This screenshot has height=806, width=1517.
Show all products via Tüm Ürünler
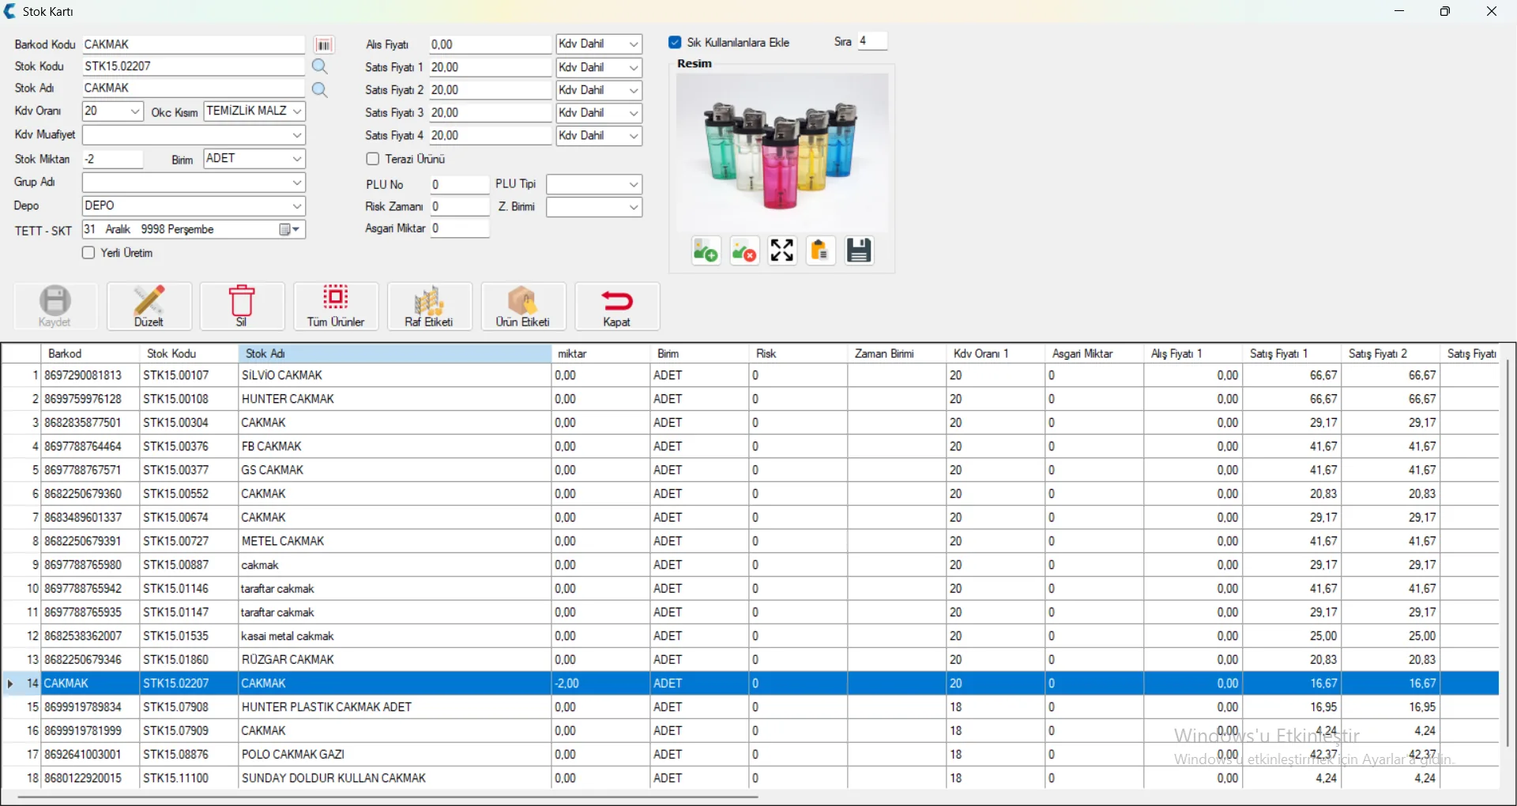click(x=336, y=307)
